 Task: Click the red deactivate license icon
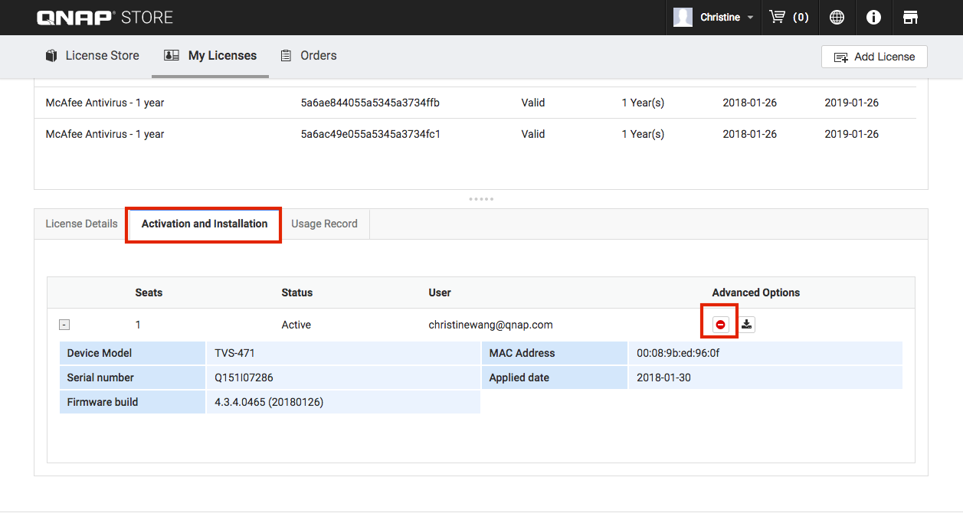point(720,325)
